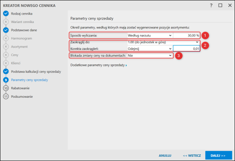Select the Klienci wizard step
Image resolution: width=235 pixels, height=161 pixels.
pos(16,63)
